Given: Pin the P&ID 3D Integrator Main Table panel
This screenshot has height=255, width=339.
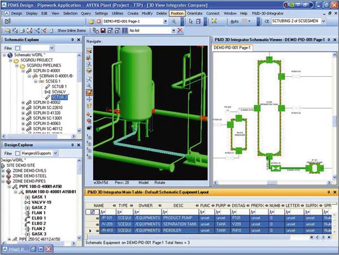Looking at the screenshot, I should click(x=329, y=192).
